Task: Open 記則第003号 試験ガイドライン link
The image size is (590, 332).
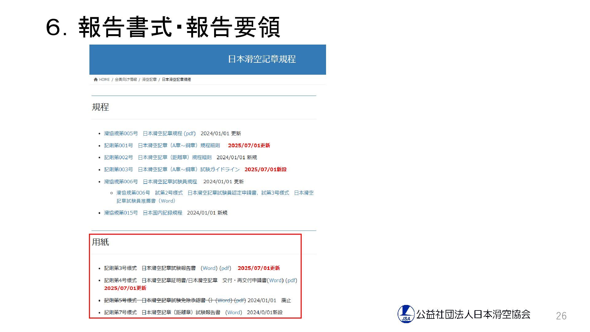Action: [172, 169]
